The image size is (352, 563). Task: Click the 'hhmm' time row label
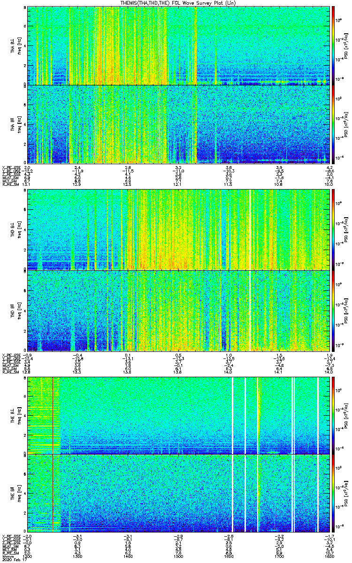pos(7,556)
